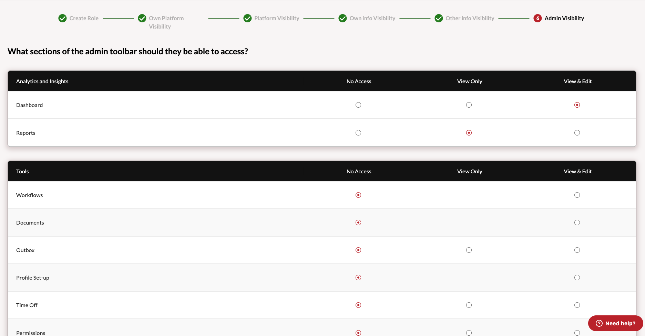Click the Platform Visibility step checkmark icon
The image size is (645, 336).
coord(247,18)
